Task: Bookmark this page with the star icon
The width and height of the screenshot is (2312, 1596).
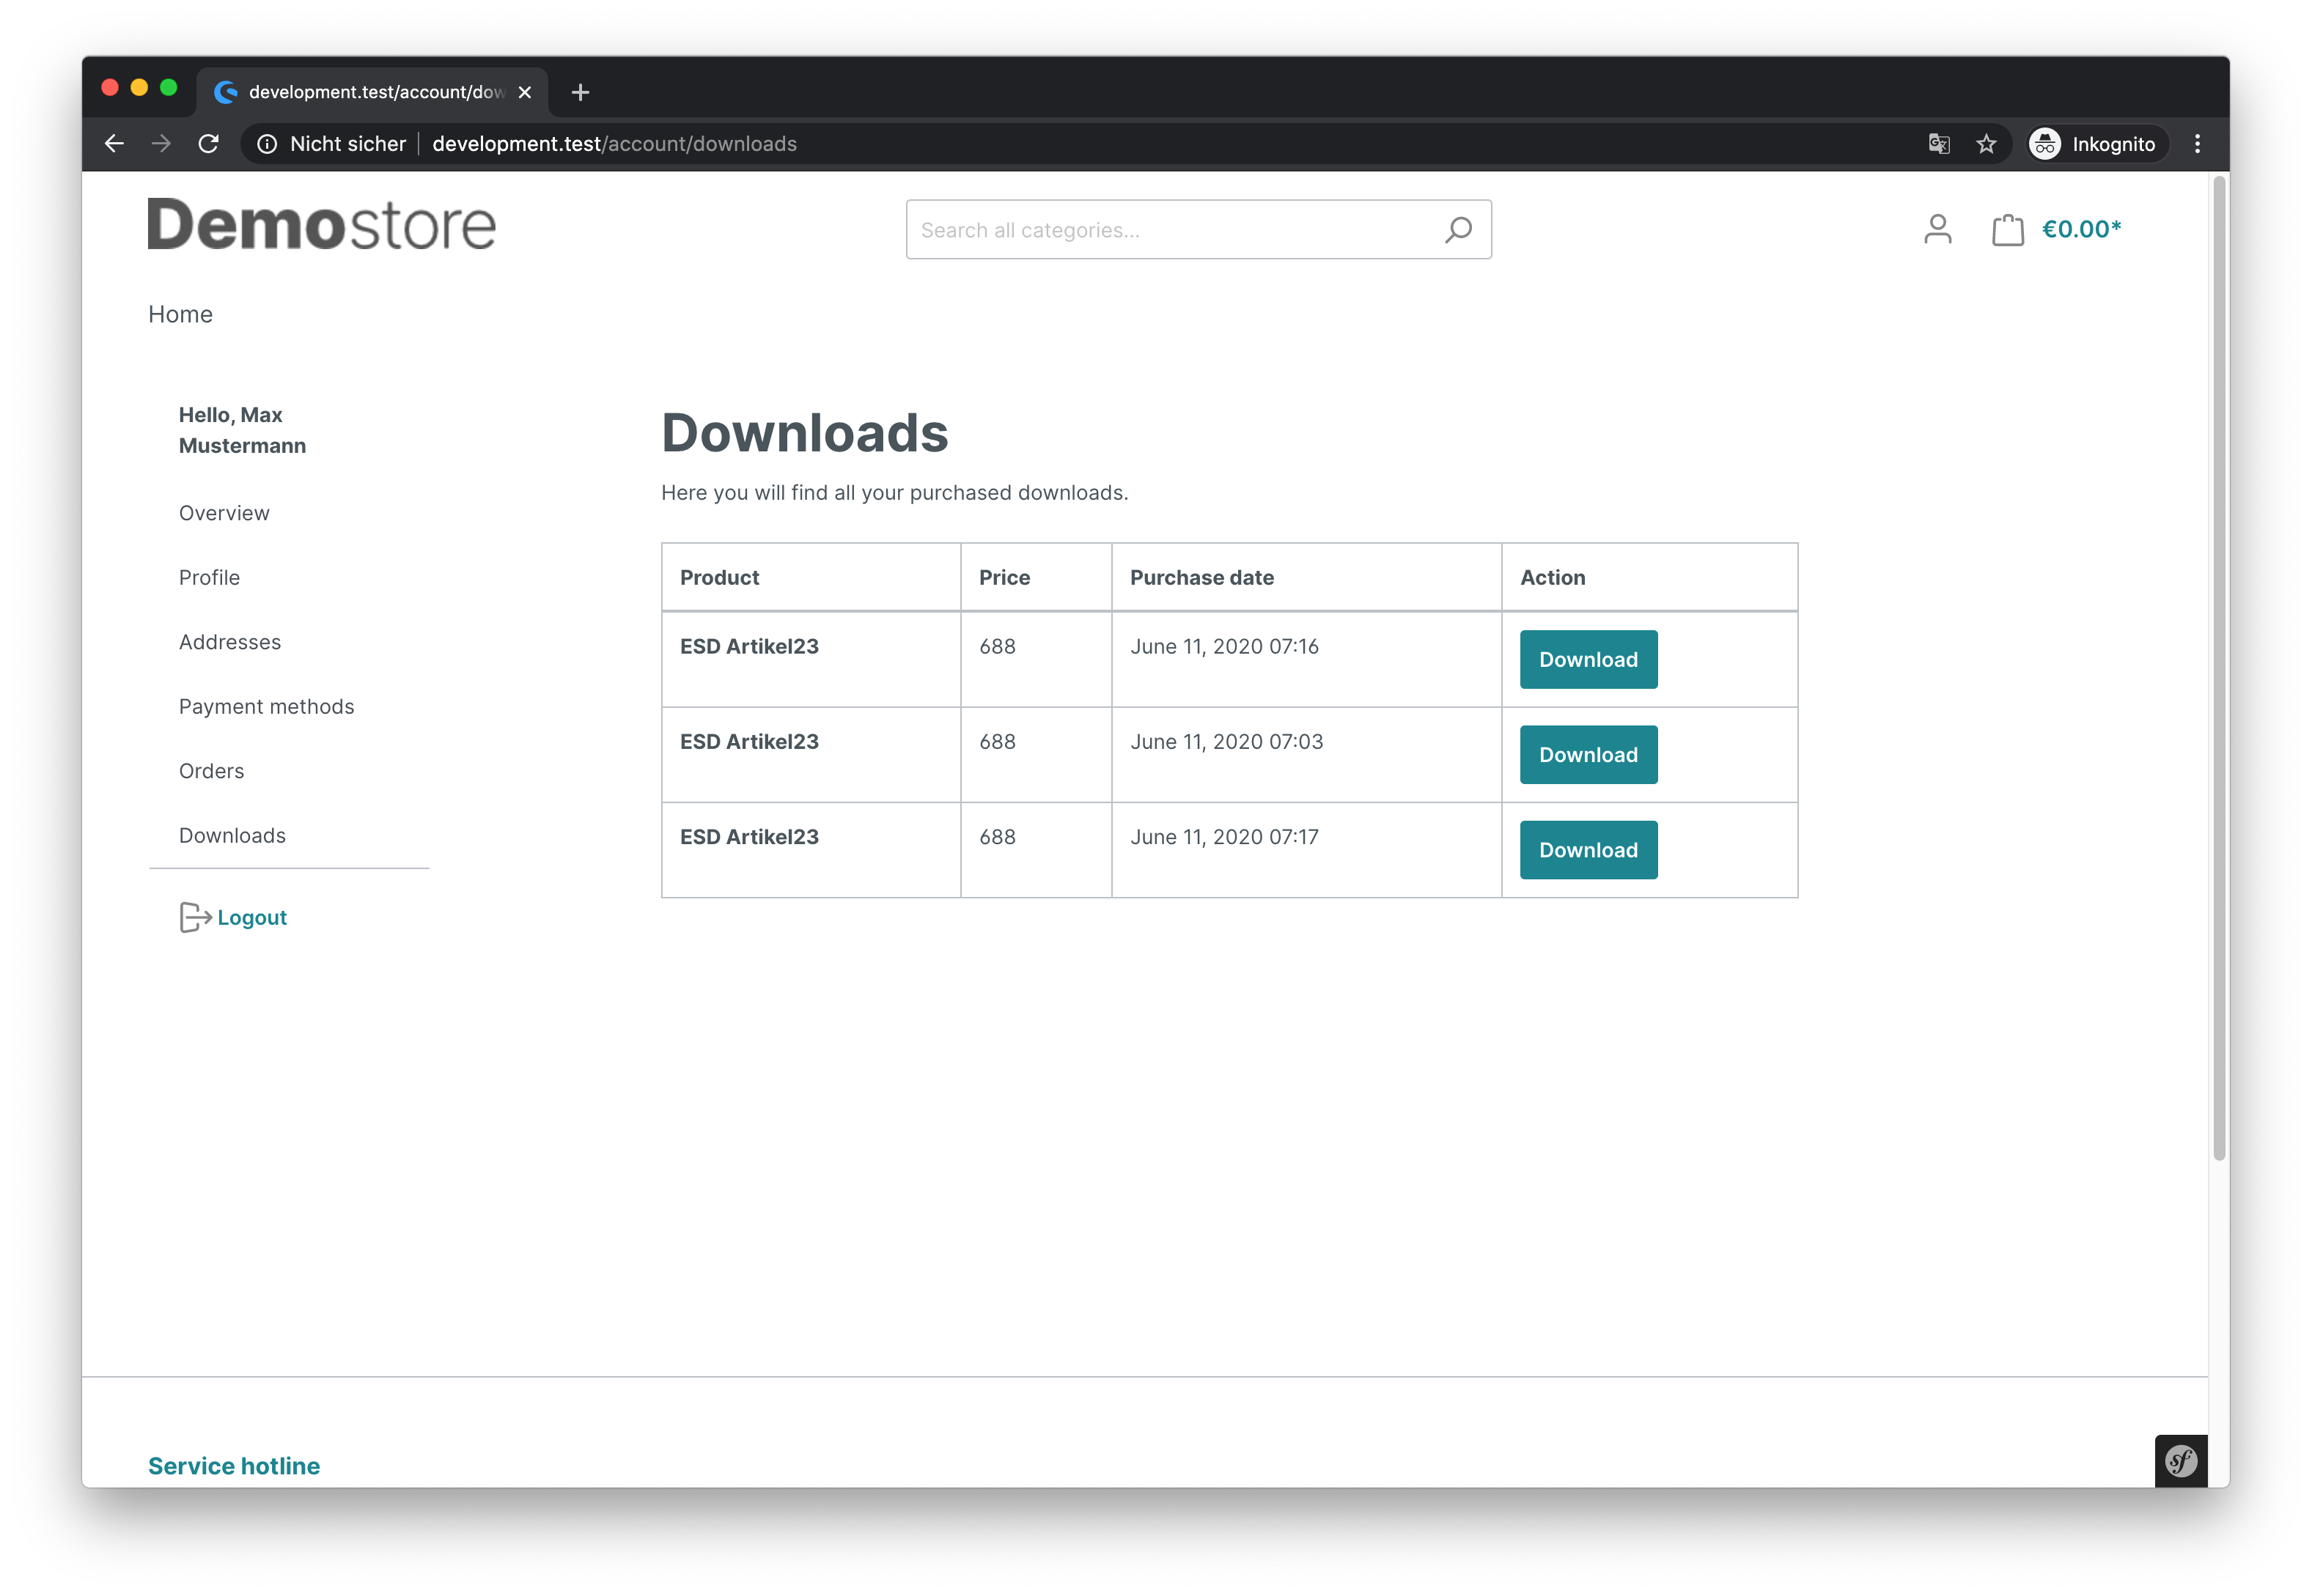Action: pyautogui.click(x=1986, y=144)
